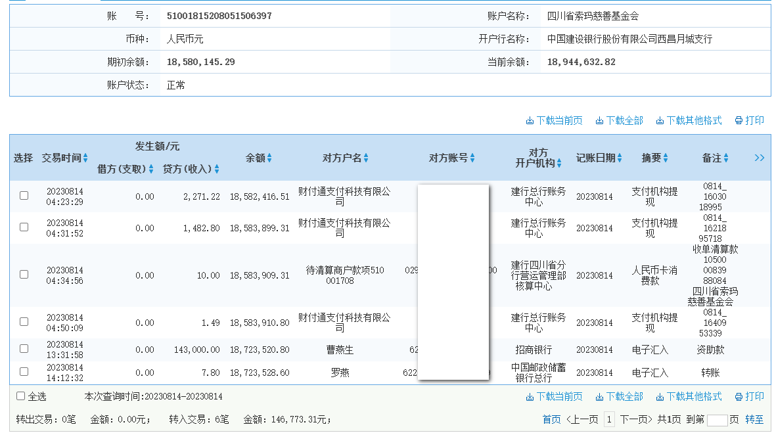Select account number 51001815208051506397
Screen dimensions: 774x433
(x=219, y=16)
